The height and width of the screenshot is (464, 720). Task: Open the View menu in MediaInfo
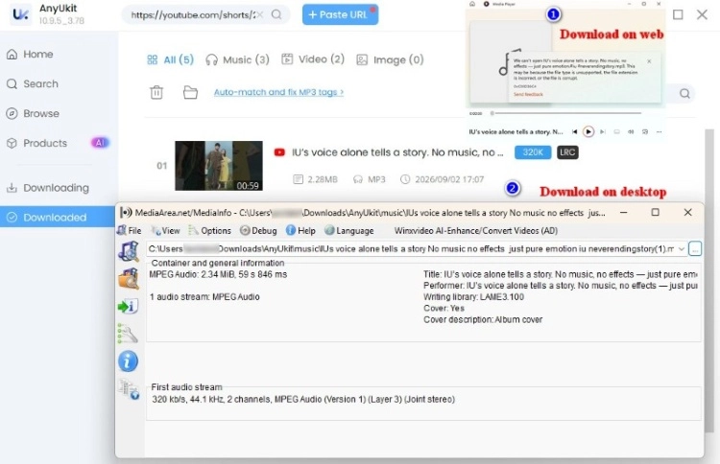click(x=166, y=231)
